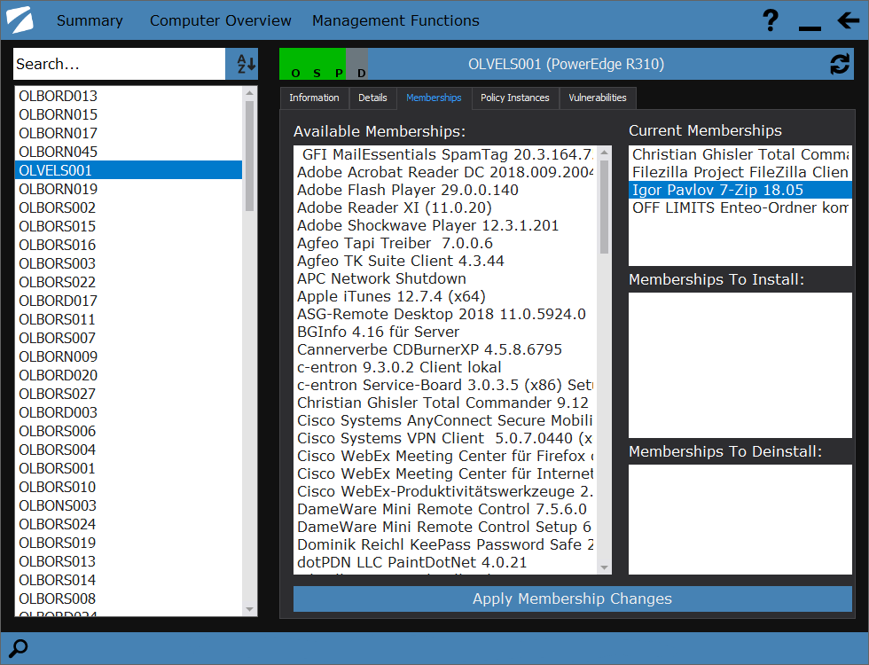Select c-entron Service-Board 3.0.3.5 membership

(445, 385)
